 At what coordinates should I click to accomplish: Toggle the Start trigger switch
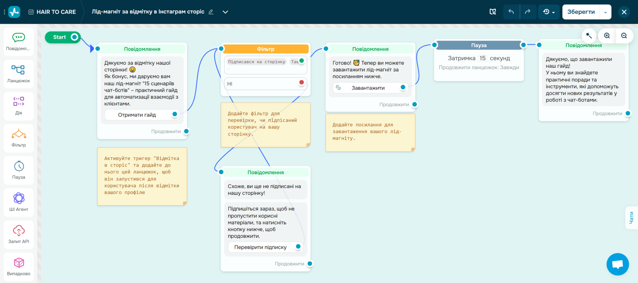(x=74, y=37)
